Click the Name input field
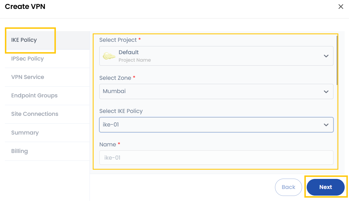Screen dimensions: 349x208 tap(216, 158)
